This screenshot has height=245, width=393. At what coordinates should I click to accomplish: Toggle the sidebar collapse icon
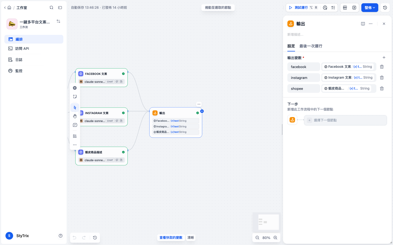point(60,8)
